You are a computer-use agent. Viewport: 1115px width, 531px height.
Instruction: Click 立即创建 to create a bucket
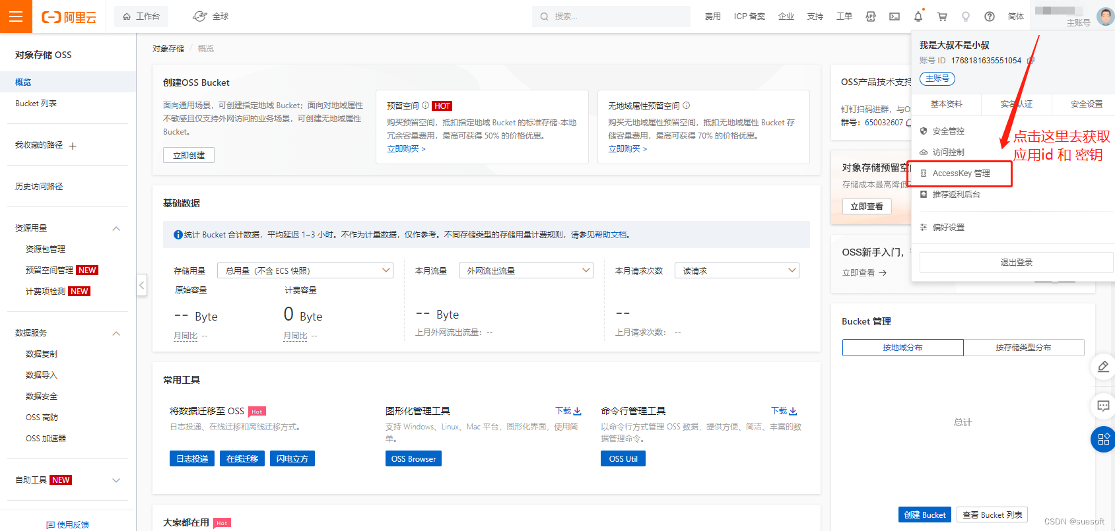point(189,155)
